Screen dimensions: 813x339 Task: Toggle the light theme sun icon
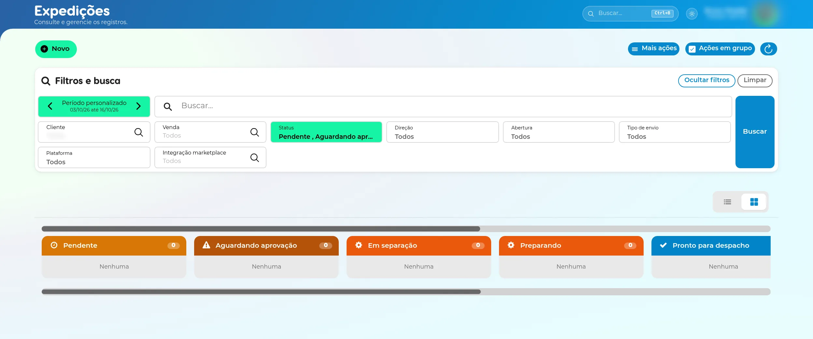click(692, 14)
